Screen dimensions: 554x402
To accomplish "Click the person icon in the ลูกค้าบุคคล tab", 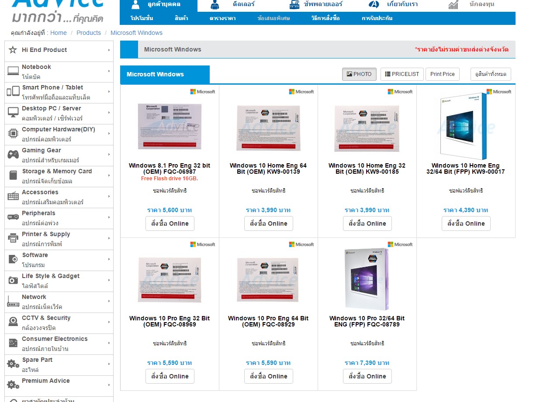I will pyautogui.click(x=135, y=5).
